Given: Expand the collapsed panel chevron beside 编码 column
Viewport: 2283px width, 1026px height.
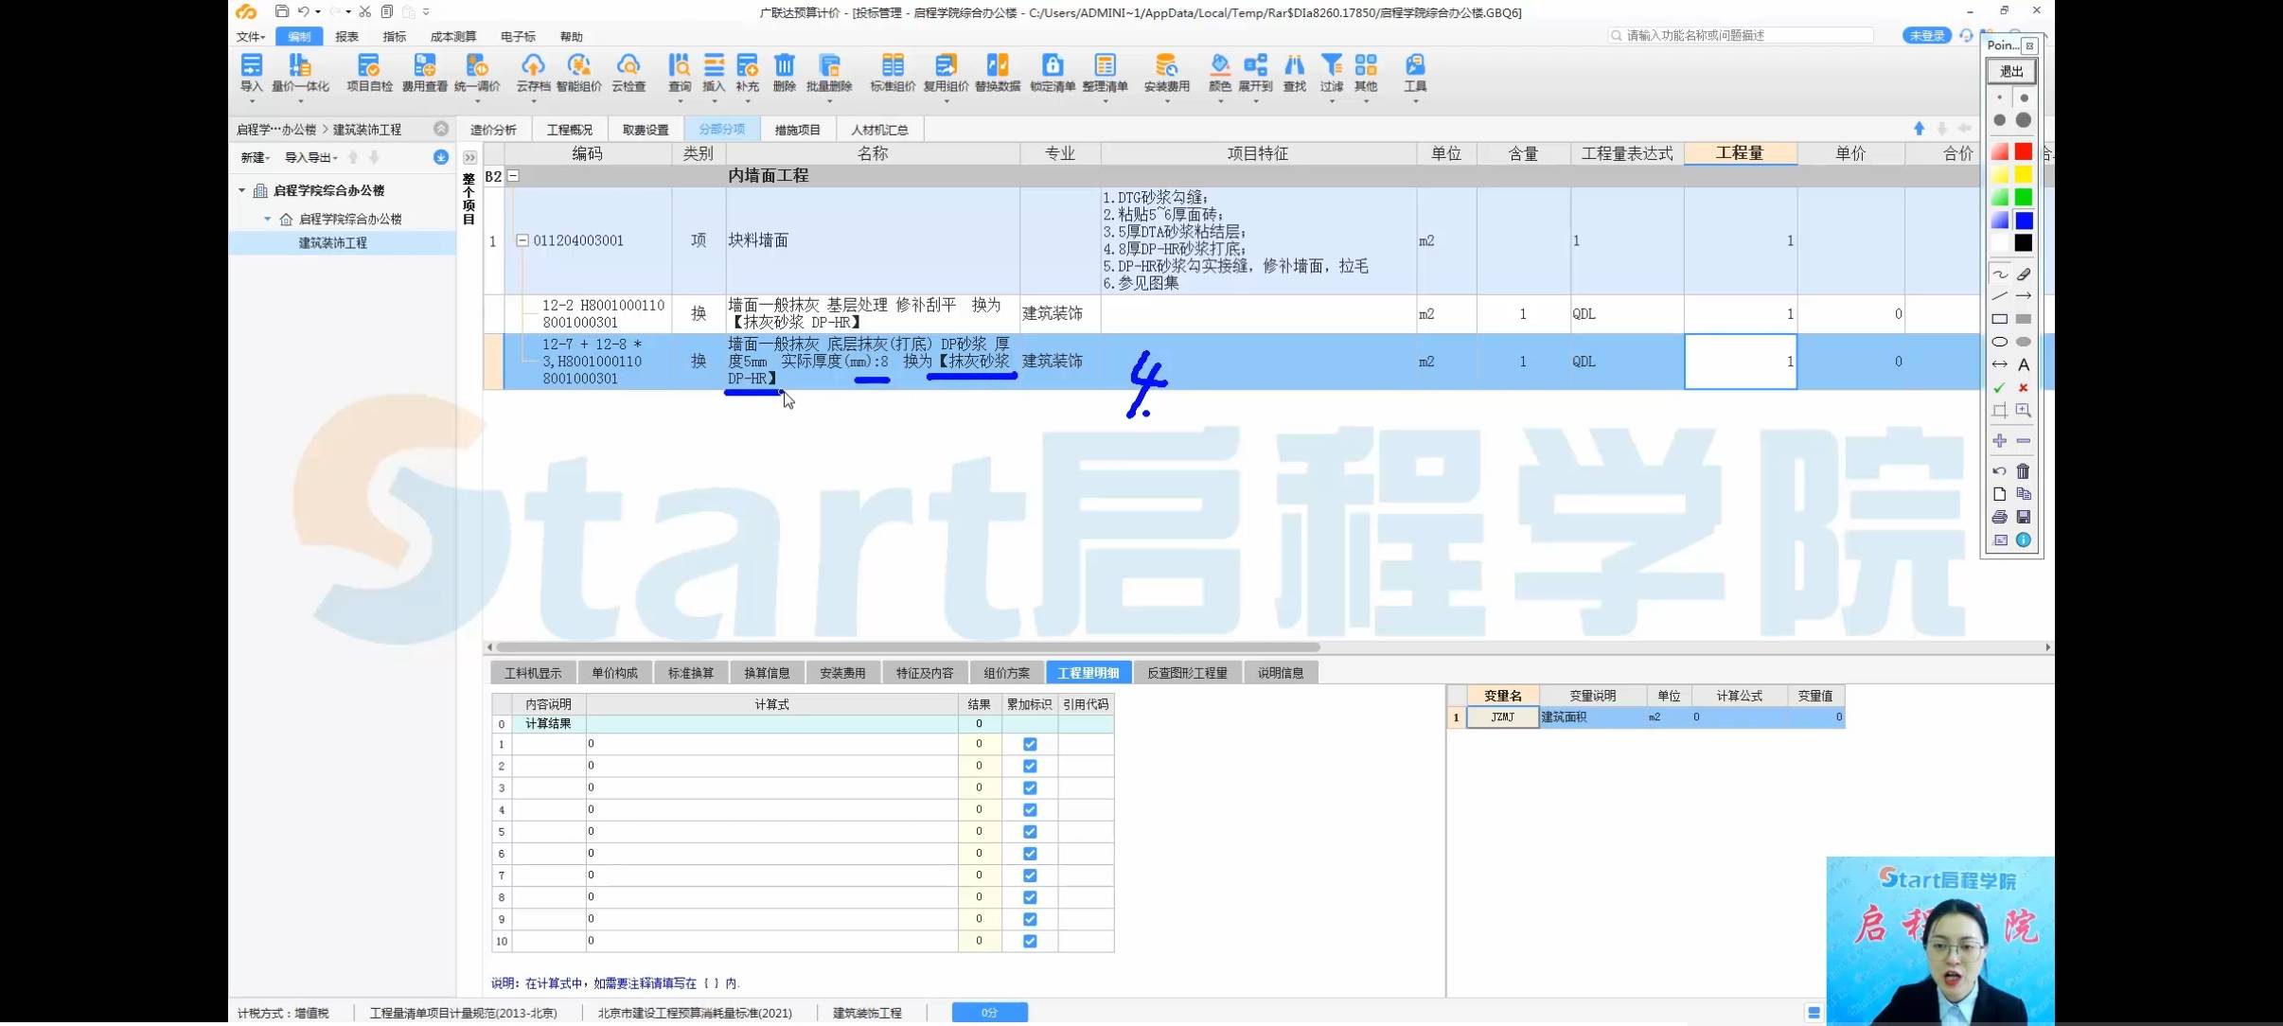Looking at the screenshot, I should point(469,157).
